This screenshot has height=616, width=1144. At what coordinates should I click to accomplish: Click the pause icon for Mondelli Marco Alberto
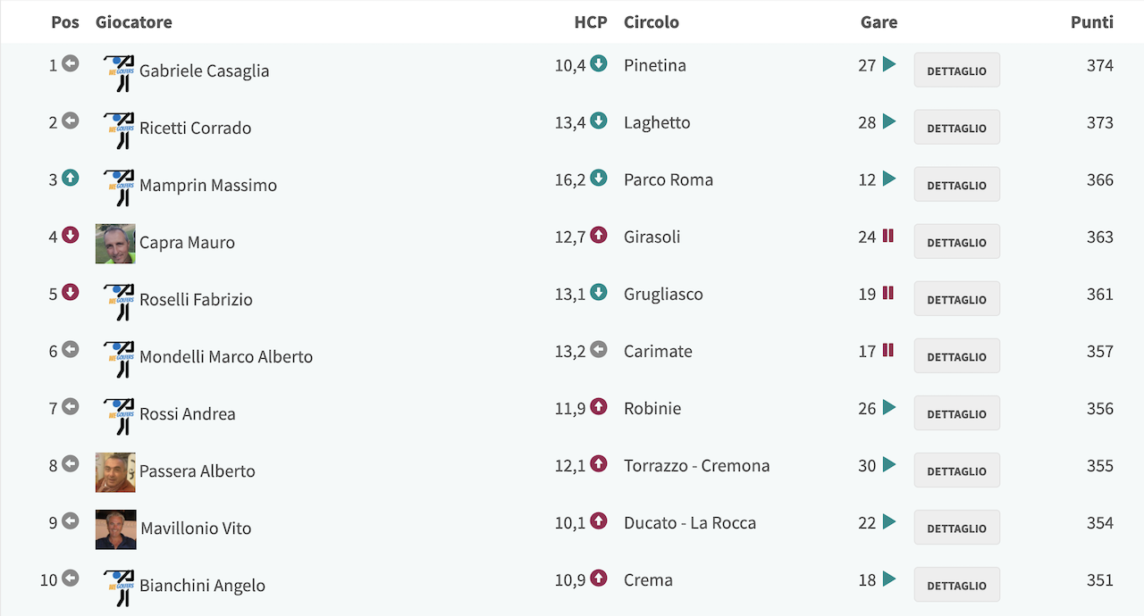point(888,350)
